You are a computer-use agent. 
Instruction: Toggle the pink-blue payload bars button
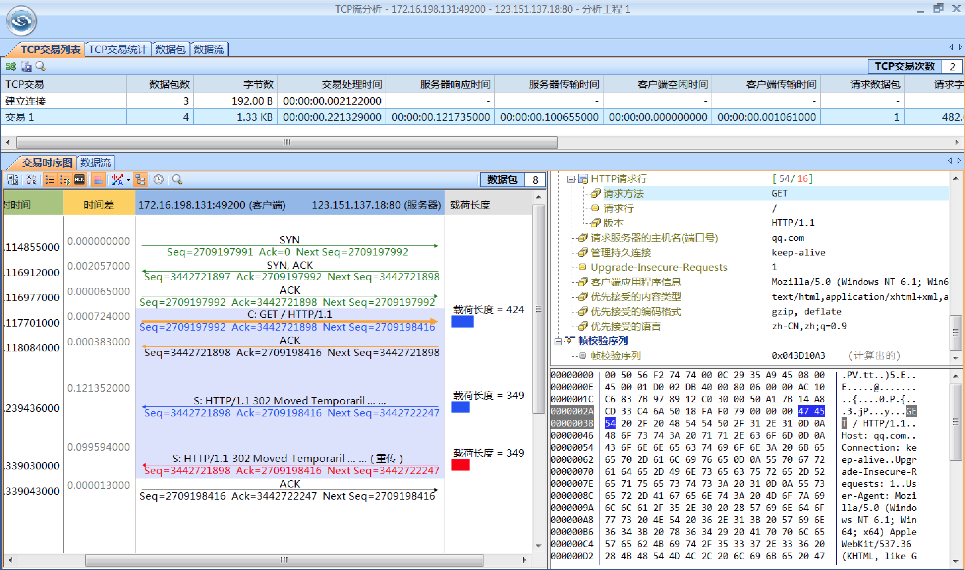pyautogui.click(x=98, y=180)
